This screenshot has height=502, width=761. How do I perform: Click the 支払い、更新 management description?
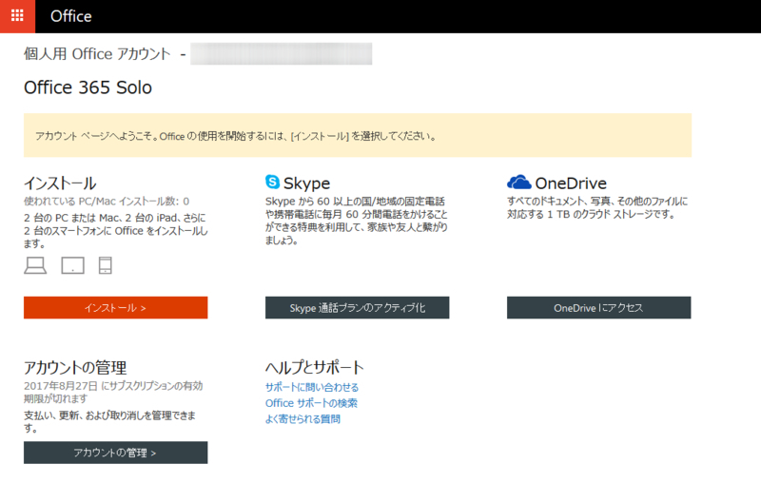[109, 421]
